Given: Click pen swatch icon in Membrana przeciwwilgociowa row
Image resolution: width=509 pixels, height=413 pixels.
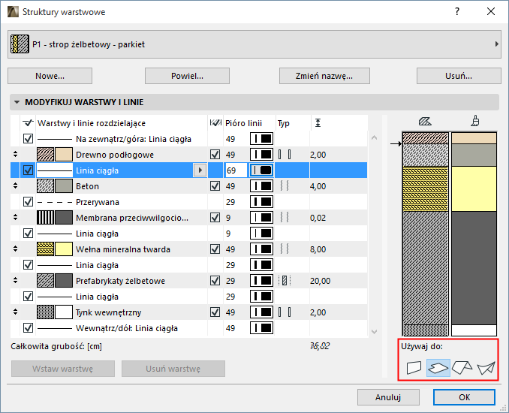Looking at the screenshot, I should pos(261,218).
